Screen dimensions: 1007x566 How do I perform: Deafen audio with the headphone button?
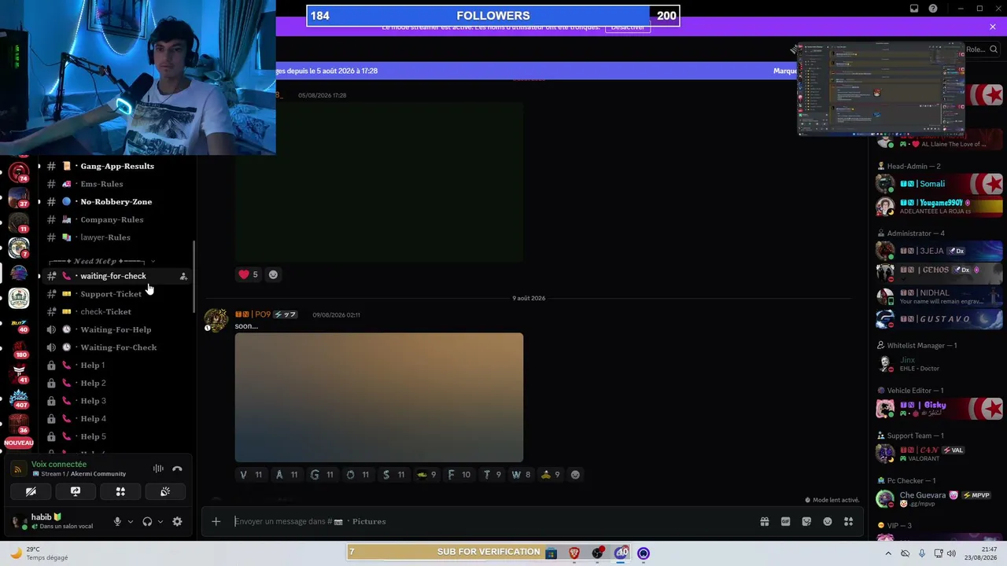point(147,521)
